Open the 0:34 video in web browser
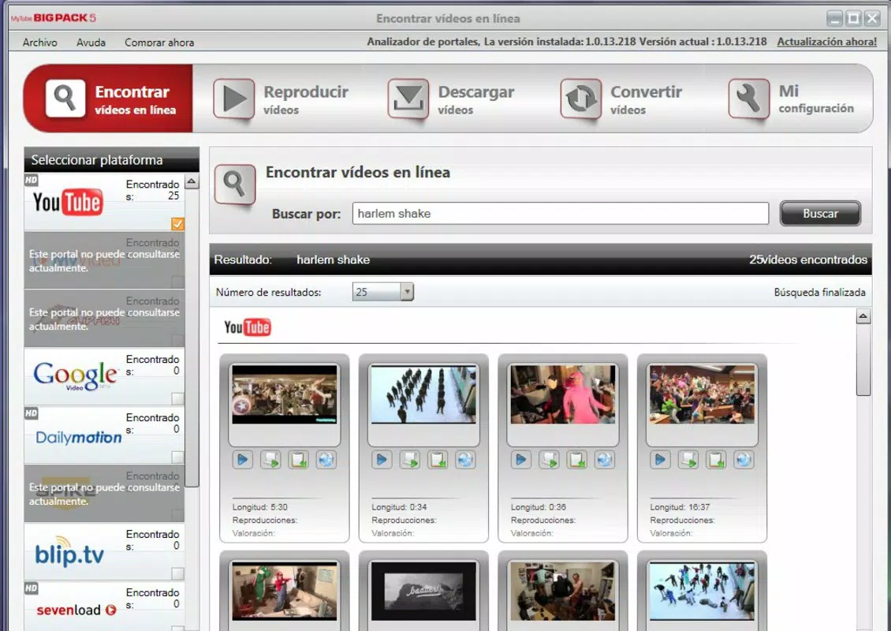891x631 pixels. (x=465, y=459)
